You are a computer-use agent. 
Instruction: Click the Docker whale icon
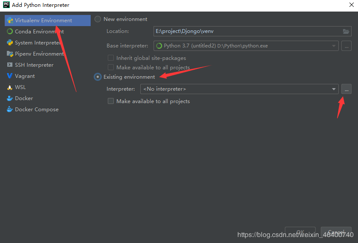pos(10,98)
